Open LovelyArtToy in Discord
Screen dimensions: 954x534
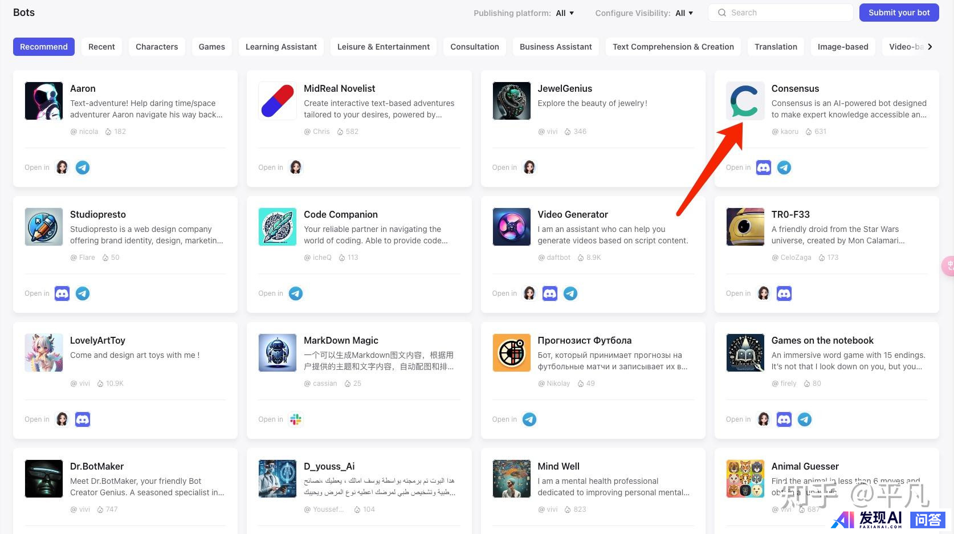[83, 419]
